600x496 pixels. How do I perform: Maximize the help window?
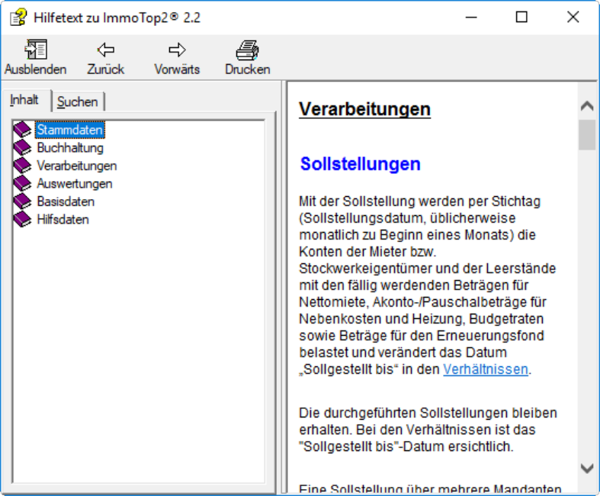521,18
